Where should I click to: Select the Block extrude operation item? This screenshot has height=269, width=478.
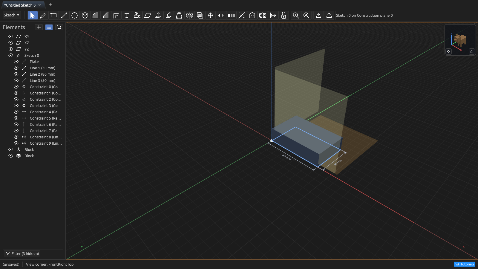tap(29, 149)
